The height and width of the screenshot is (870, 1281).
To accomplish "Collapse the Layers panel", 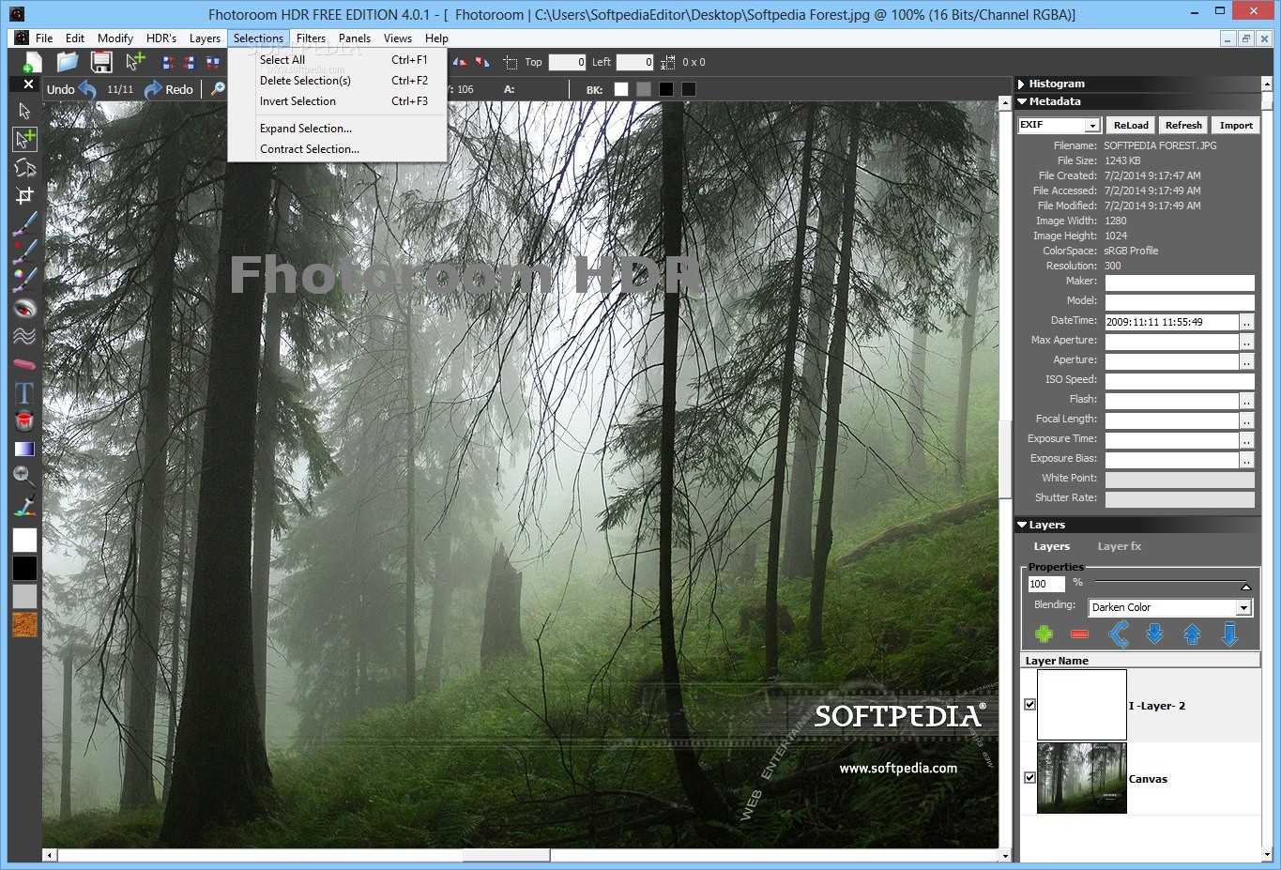I will (1022, 525).
